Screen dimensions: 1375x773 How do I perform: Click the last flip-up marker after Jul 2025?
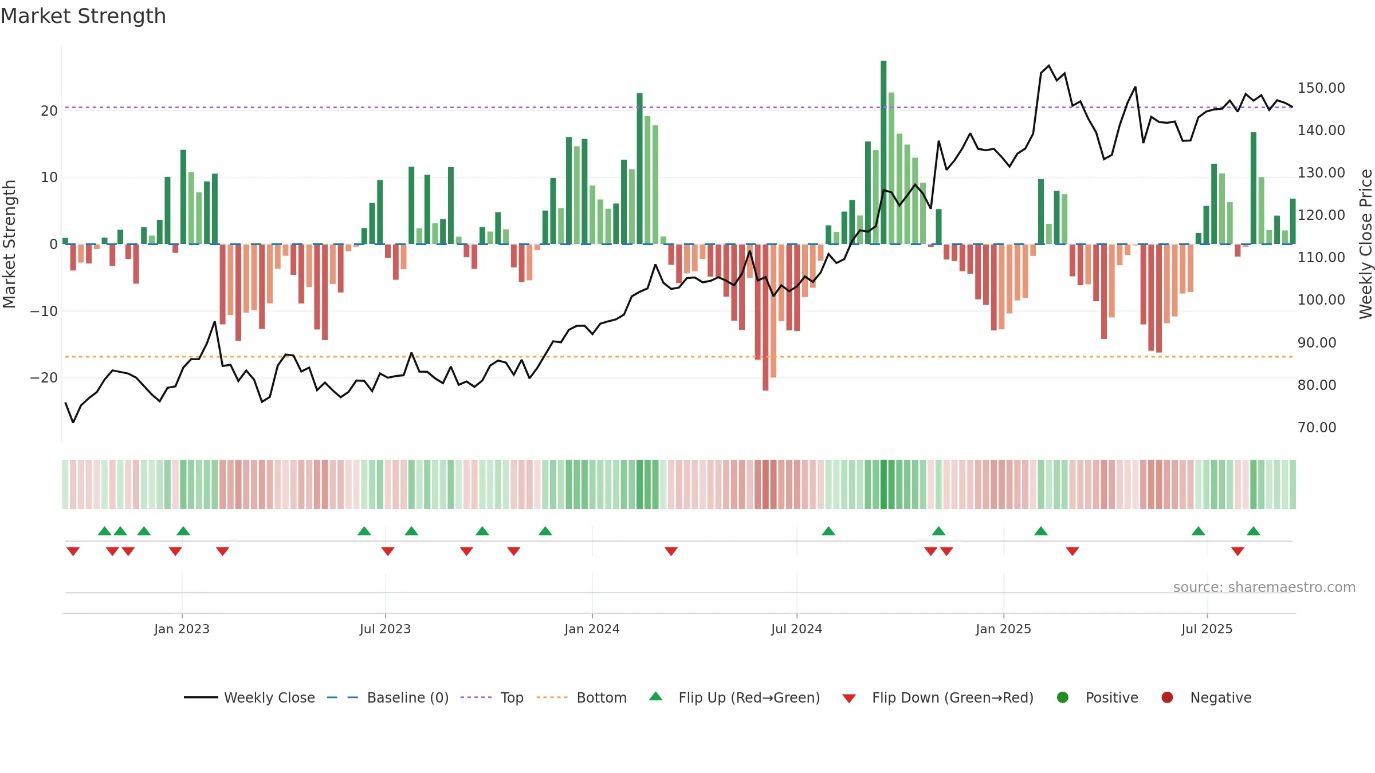pyautogui.click(x=1254, y=531)
